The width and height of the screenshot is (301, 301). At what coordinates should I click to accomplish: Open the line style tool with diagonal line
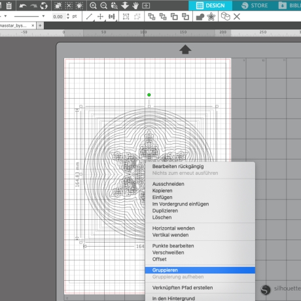point(89,16)
